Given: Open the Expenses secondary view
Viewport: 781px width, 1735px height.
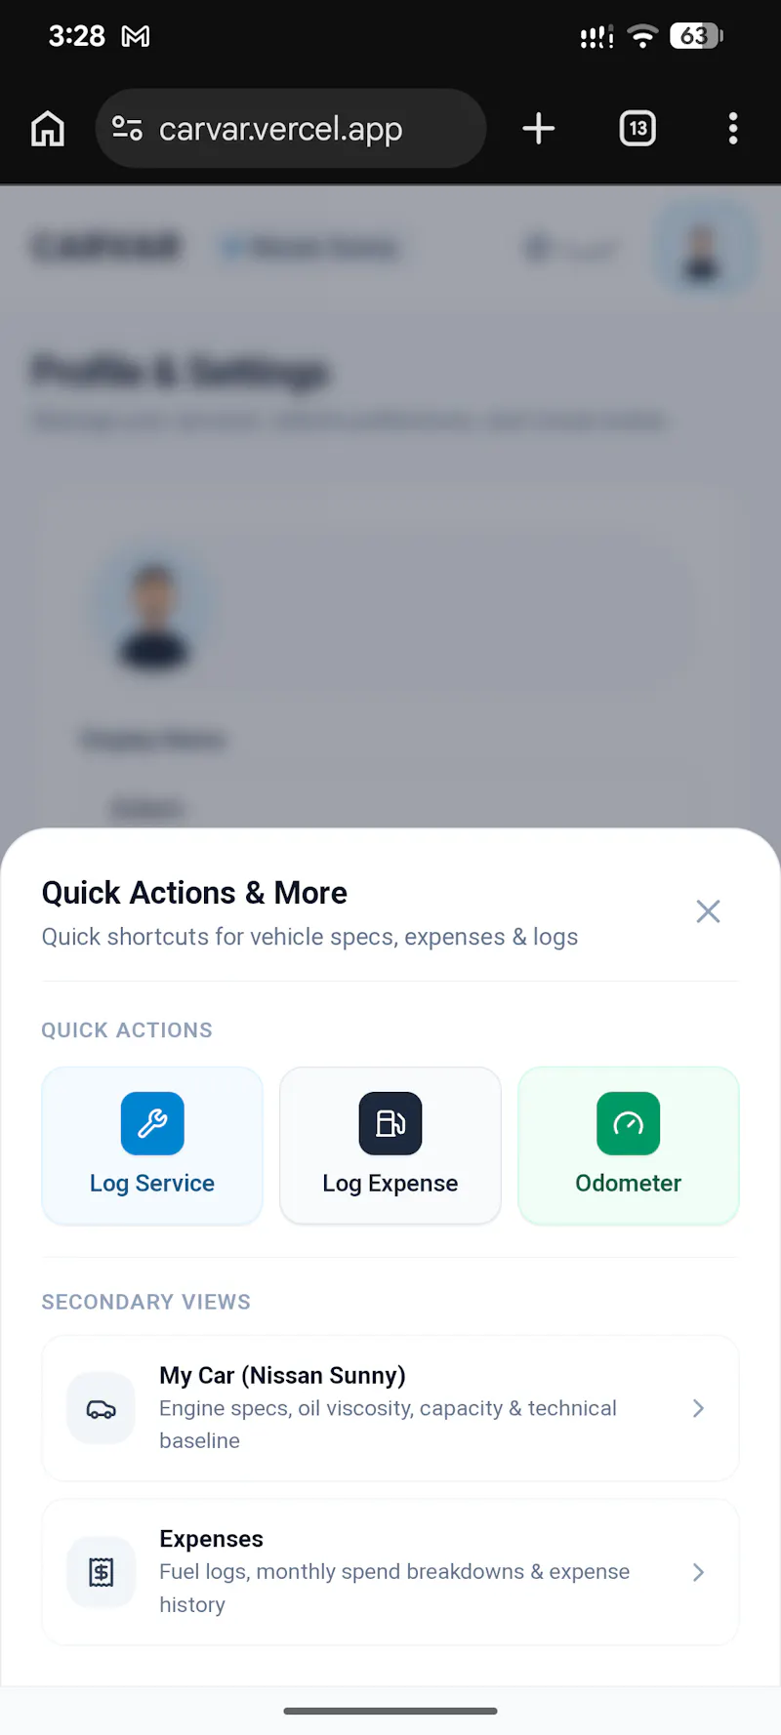Looking at the screenshot, I should [390, 1572].
